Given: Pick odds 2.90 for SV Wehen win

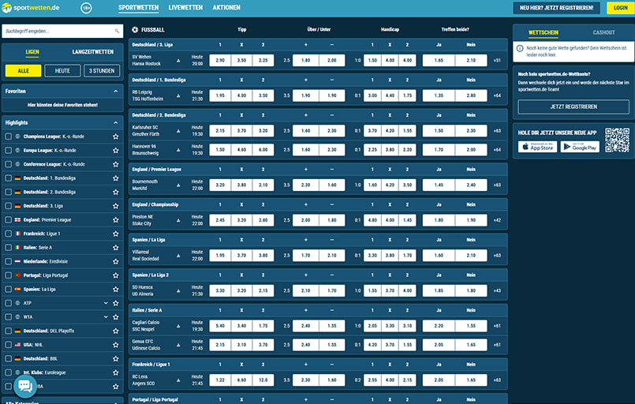Looking at the screenshot, I should 220,61.
